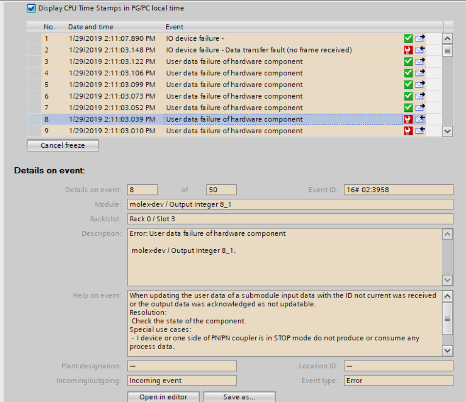
Task: Select event timestamped 2:11:03.073 PM
Action: (x=226, y=96)
